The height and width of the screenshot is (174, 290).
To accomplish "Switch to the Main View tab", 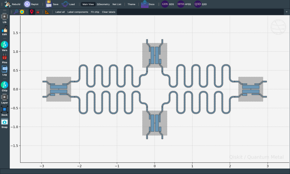I will 88,4.
